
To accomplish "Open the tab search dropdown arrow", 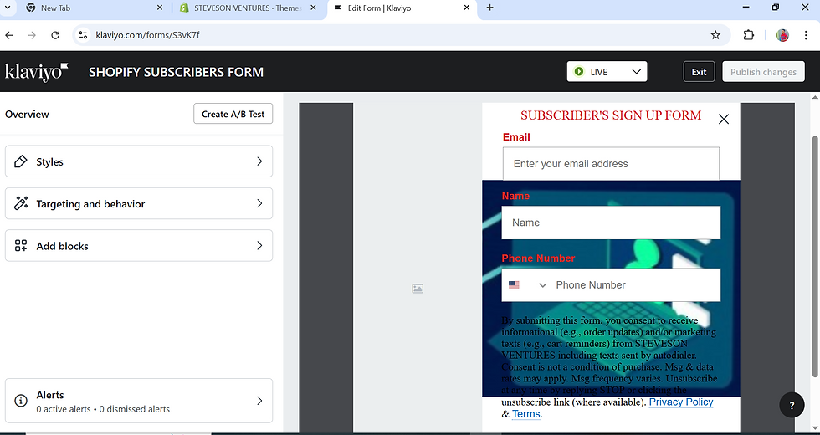I will (x=8, y=8).
